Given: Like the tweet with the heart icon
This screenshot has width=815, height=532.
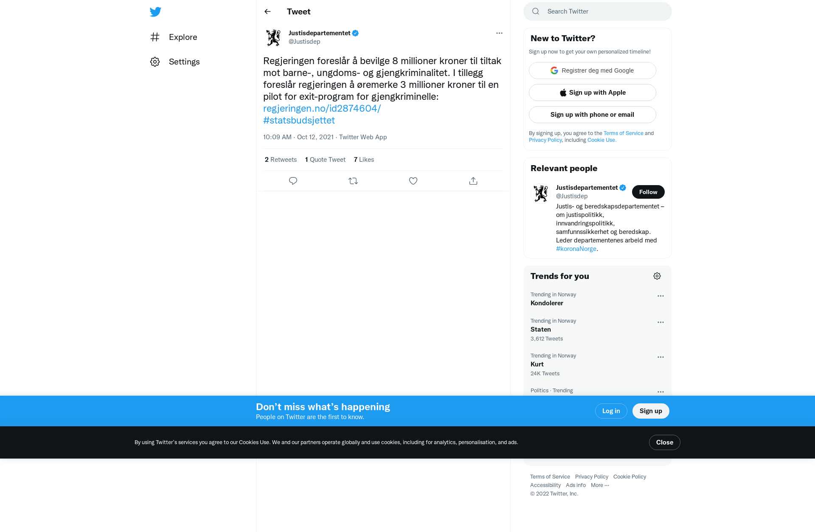Looking at the screenshot, I should (413, 181).
